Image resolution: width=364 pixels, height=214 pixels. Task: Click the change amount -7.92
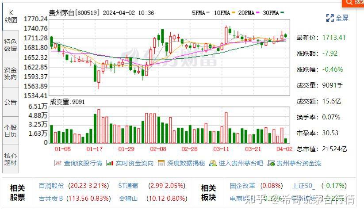pos(330,53)
